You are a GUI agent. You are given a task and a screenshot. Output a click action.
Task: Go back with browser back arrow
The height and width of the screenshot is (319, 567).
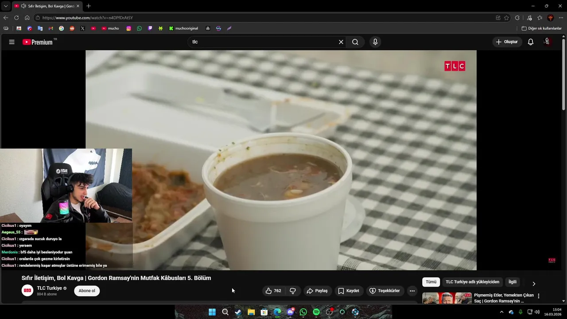click(6, 18)
